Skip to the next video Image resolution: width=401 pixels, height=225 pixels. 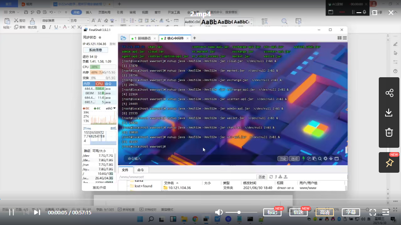click(37, 212)
